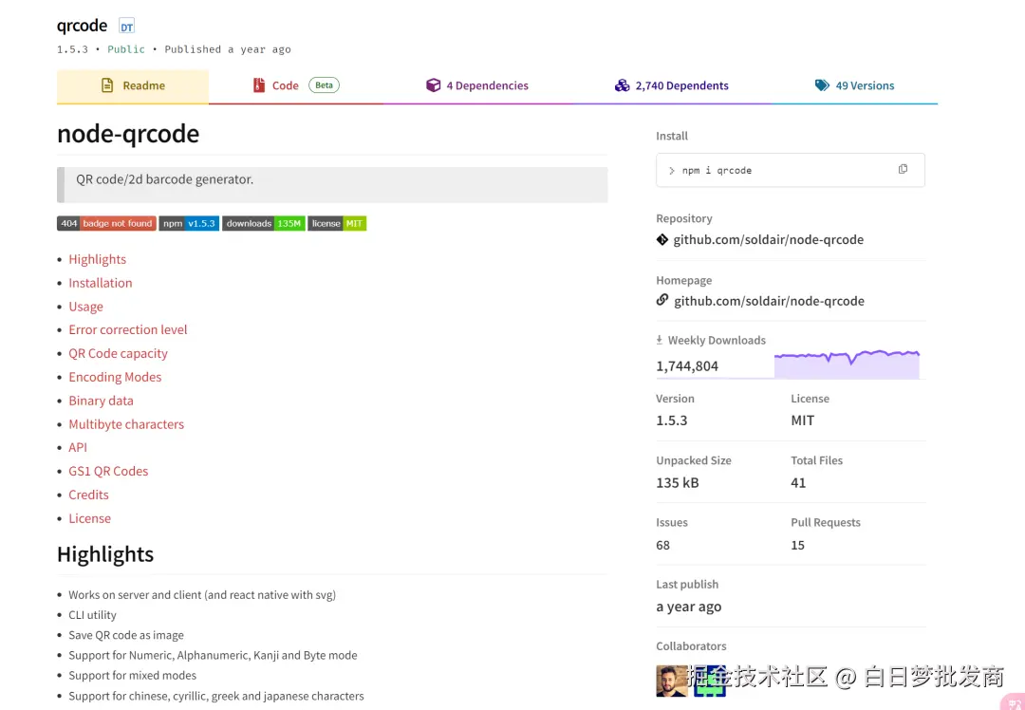Click the node-qrcode heading

128,134
